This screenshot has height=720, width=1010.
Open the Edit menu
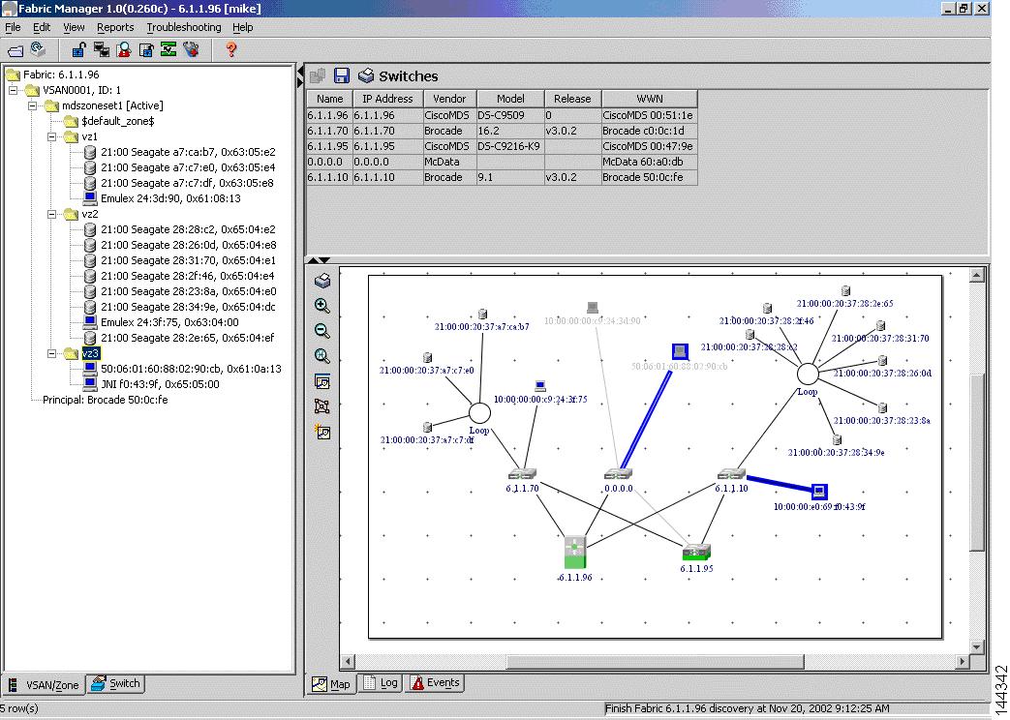(42, 27)
